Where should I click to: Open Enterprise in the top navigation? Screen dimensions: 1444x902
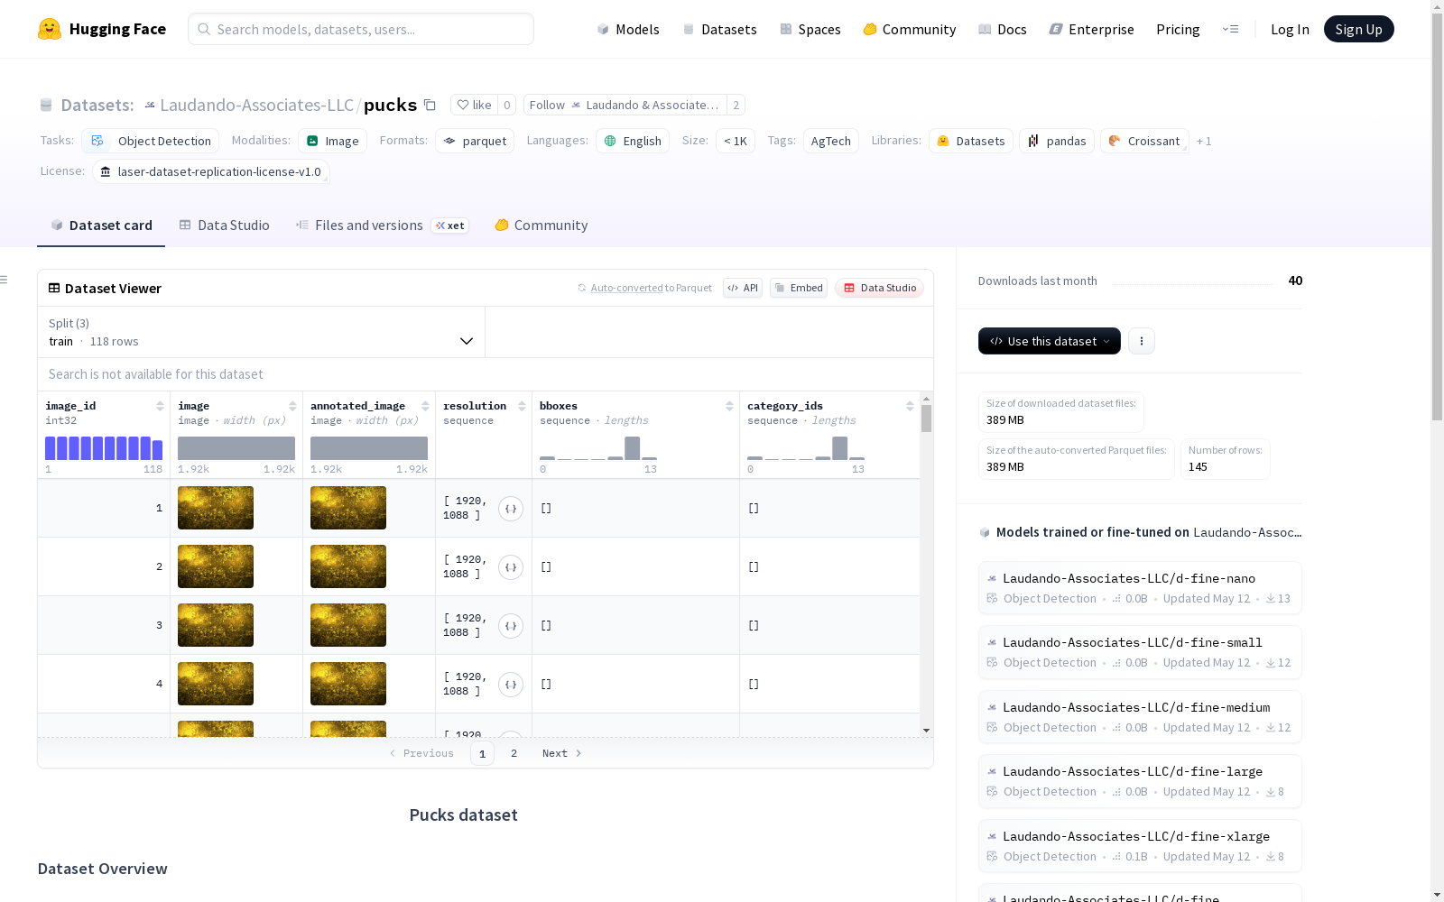point(1092,29)
